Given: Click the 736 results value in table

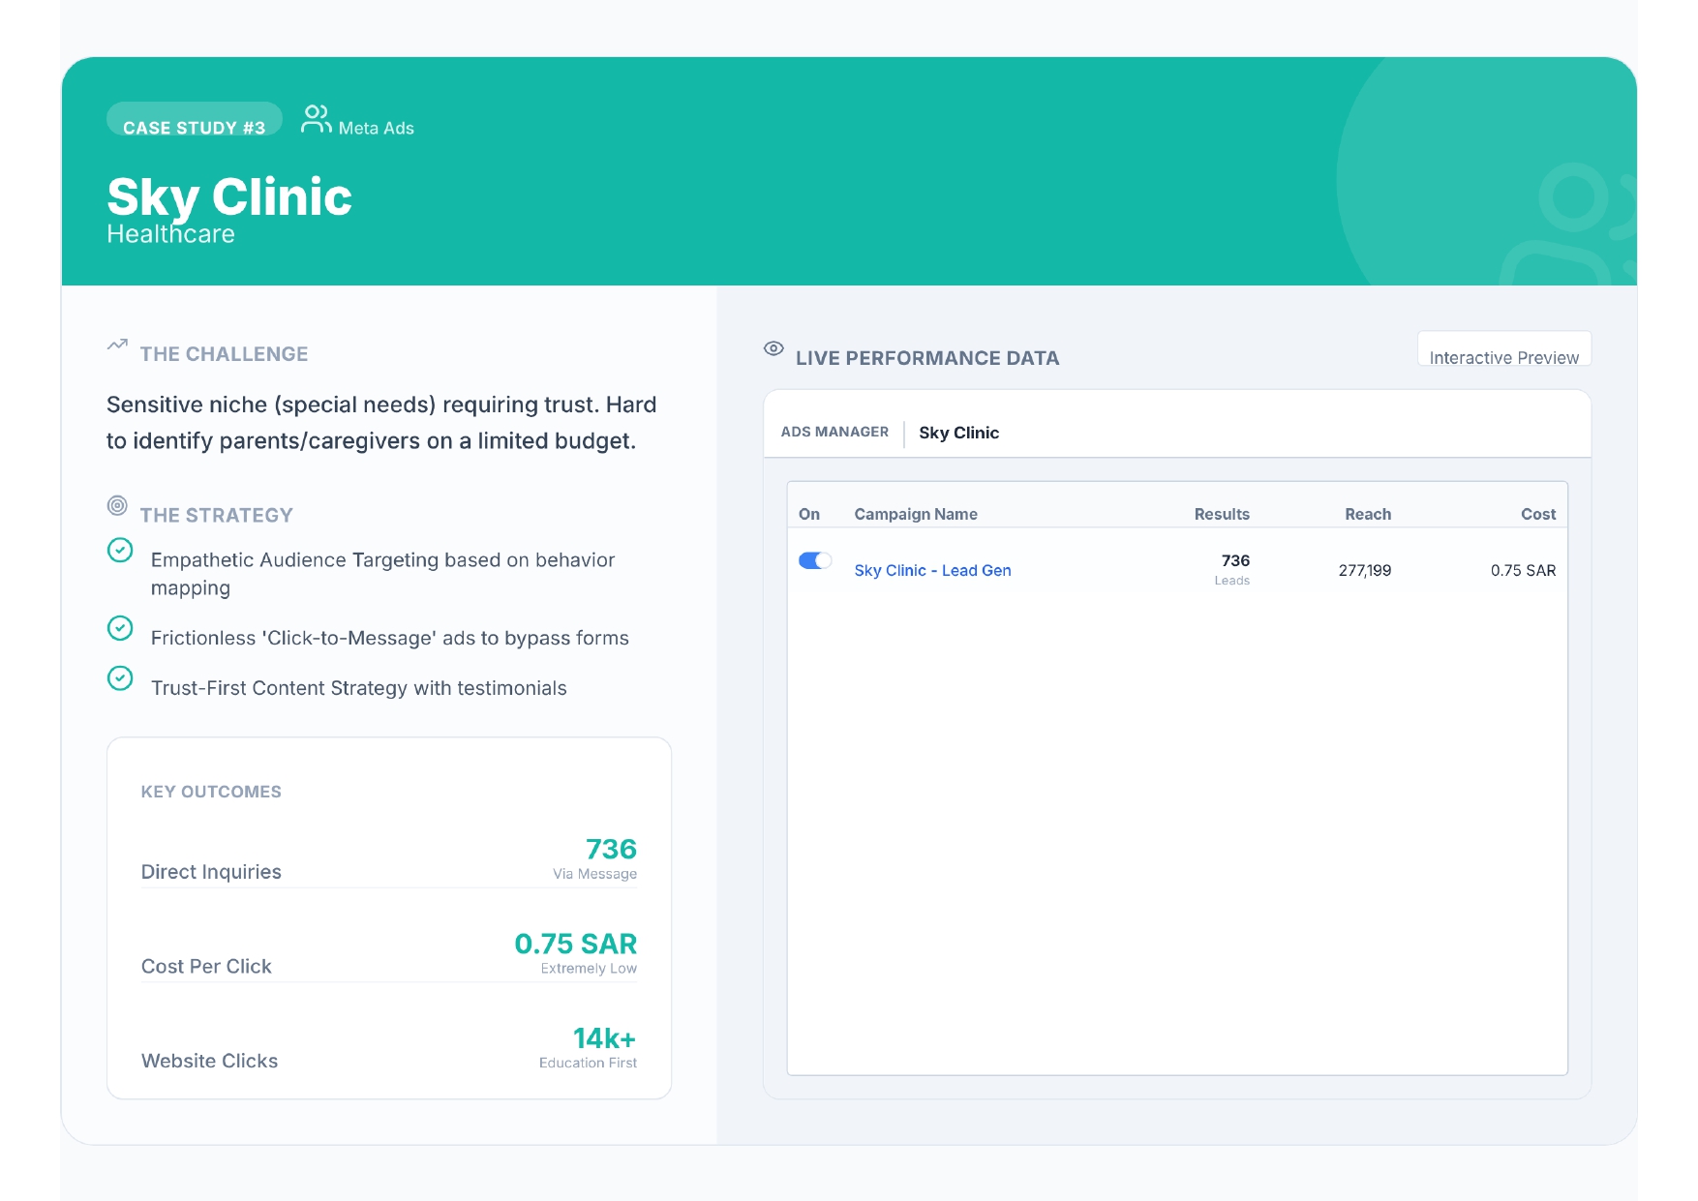Looking at the screenshot, I should pos(1235,560).
